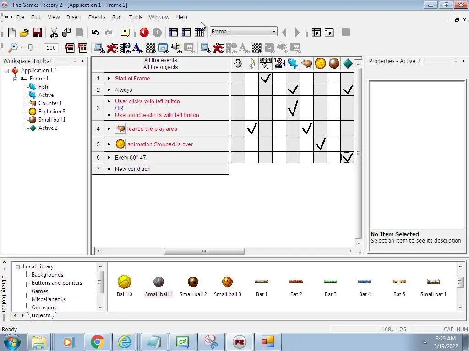Click the Cut scissors icon
This screenshot has width=469, height=351.
(54, 32)
